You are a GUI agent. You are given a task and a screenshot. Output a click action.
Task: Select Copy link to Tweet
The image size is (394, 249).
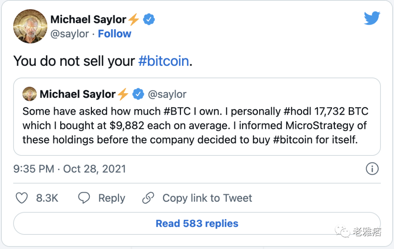click(207, 198)
